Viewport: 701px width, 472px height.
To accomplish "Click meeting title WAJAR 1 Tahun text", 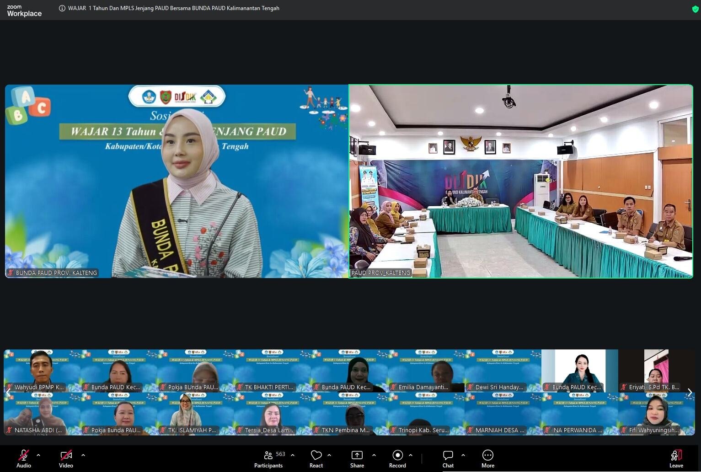I will [x=174, y=8].
